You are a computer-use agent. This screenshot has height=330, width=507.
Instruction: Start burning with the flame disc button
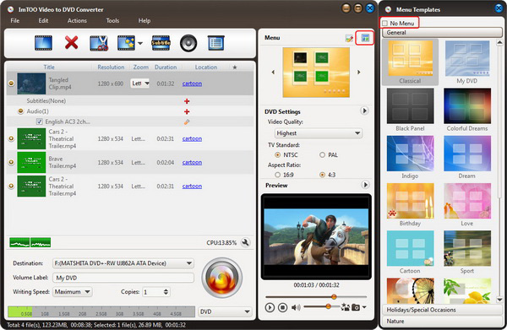(x=221, y=278)
